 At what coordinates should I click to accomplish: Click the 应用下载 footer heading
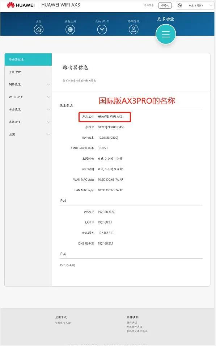tap(61, 317)
